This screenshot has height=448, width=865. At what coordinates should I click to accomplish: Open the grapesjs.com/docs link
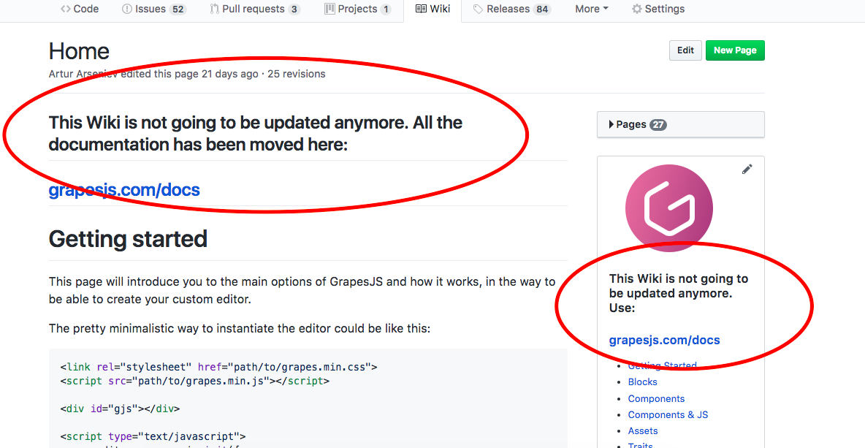click(x=124, y=189)
